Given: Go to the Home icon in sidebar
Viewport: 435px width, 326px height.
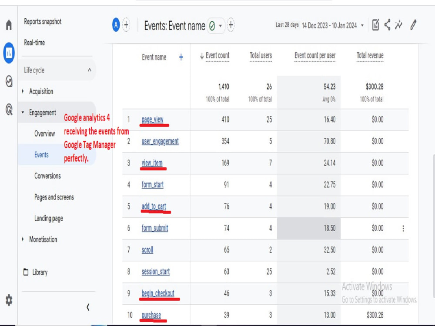Looking at the screenshot, I should coord(9,25).
